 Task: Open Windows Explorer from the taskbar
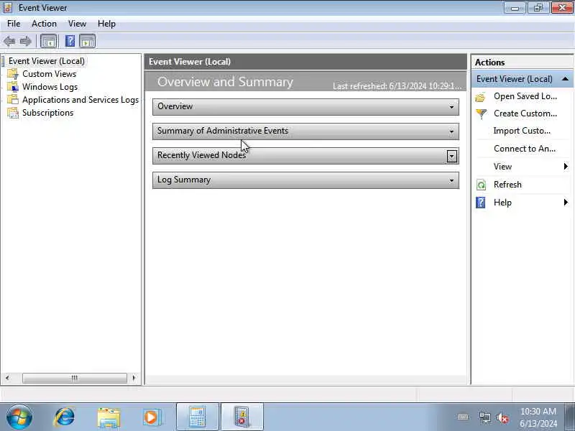pos(109,418)
